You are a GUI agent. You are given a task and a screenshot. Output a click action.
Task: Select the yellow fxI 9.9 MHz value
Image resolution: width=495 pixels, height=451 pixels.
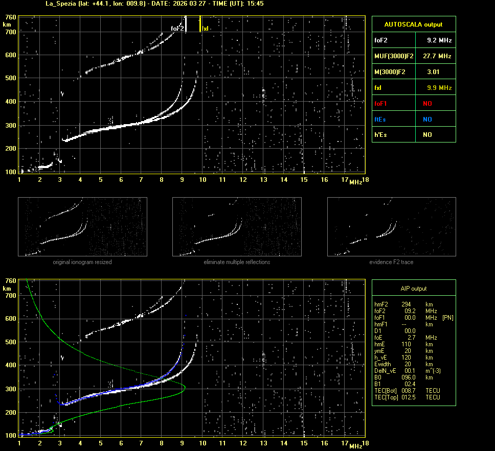[x=439, y=88]
